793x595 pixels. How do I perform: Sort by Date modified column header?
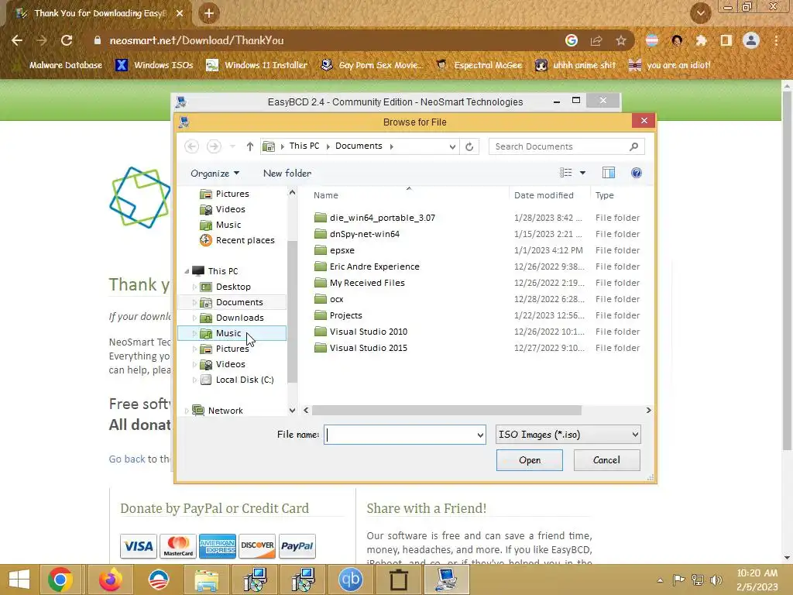coord(544,195)
